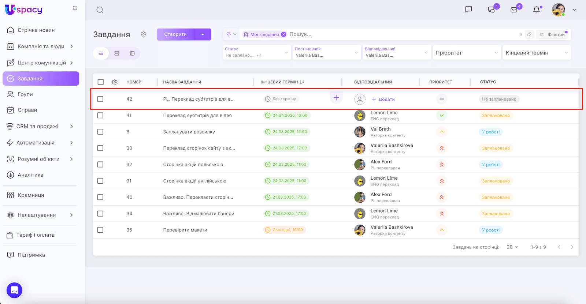Viewport: 586px width, 304px height.
Task: Click the Пошук search input field
Action: coord(366,34)
